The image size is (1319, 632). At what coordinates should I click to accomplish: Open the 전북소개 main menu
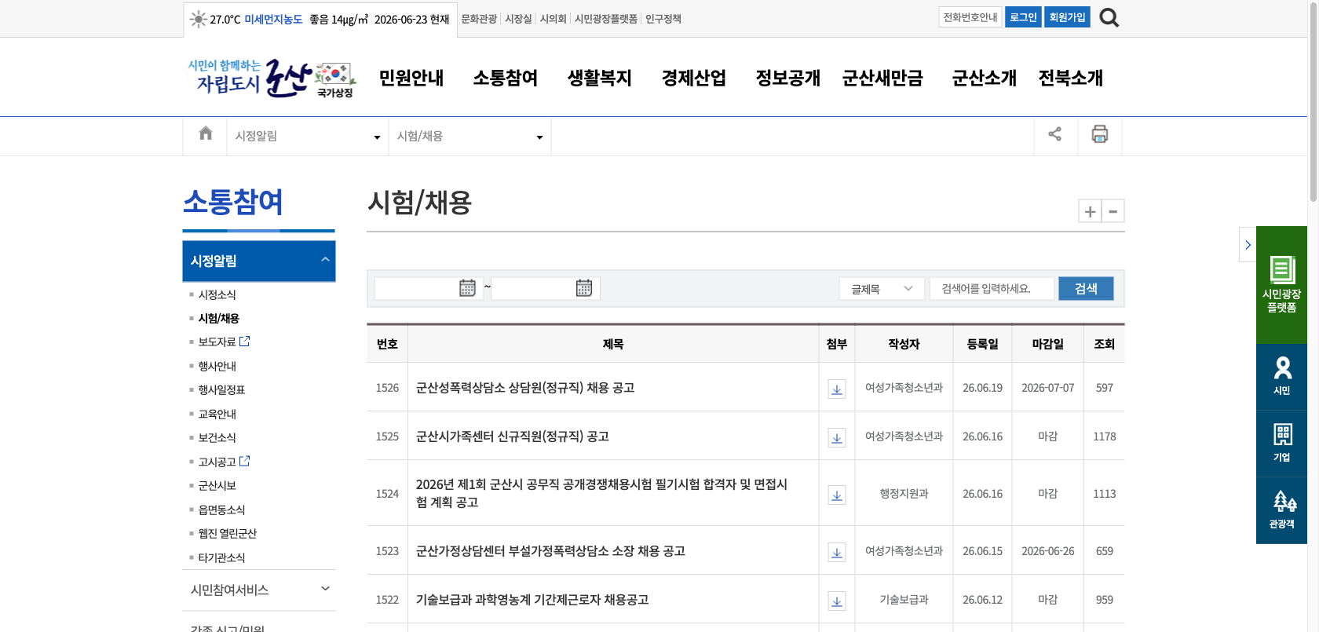point(1071,78)
